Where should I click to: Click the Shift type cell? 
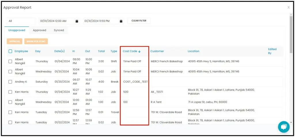click(x=114, y=61)
